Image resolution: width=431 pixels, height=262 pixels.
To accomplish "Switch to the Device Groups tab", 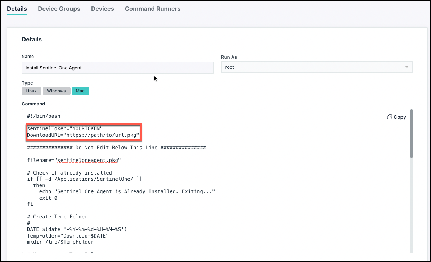I will coord(59,9).
